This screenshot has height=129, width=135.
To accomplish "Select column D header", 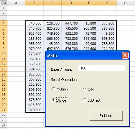I will pos(71,3).
